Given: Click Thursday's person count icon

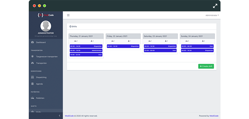Looking at the screenshot, I should coord(92,41).
